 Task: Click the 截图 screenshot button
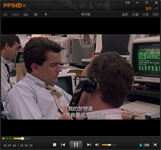pyautogui.click(x=125, y=15)
